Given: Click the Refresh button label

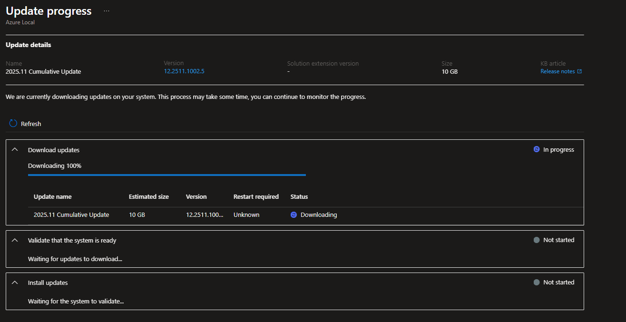Looking at the screenshot, I should coord(31,124).
